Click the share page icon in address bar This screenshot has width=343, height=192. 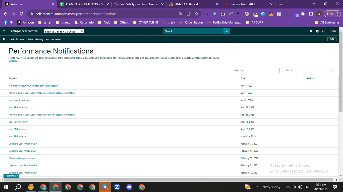189,14
